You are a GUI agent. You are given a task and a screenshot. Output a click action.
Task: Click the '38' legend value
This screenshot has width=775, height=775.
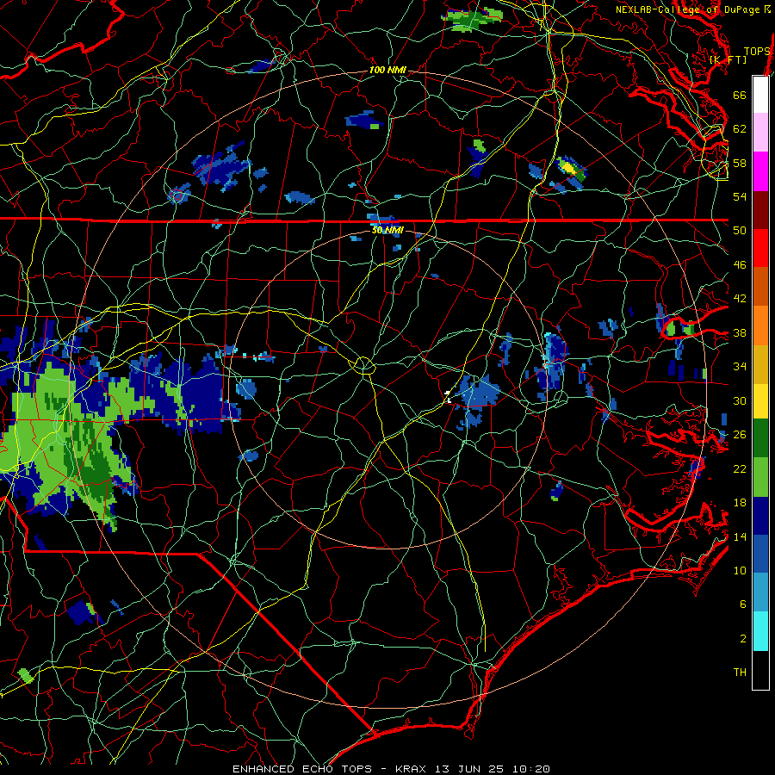740,333
